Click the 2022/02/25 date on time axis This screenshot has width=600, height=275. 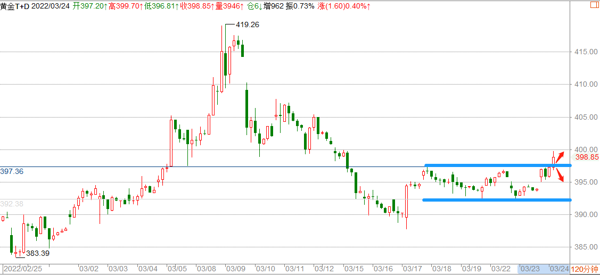24,269
